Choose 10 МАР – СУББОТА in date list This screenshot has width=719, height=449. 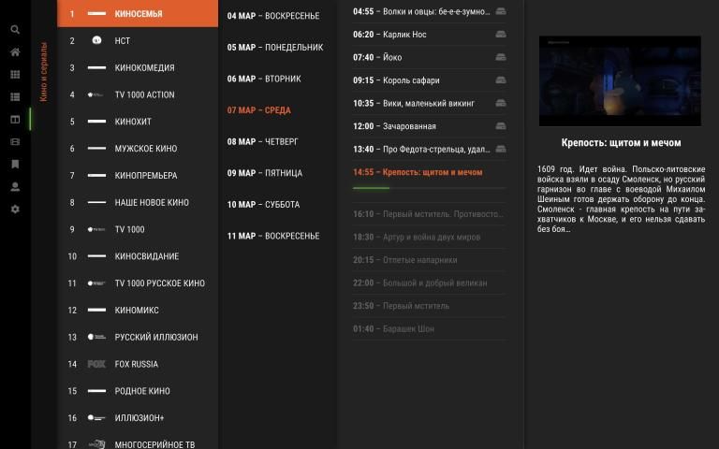pyautogui.click(x=263, y=205)
